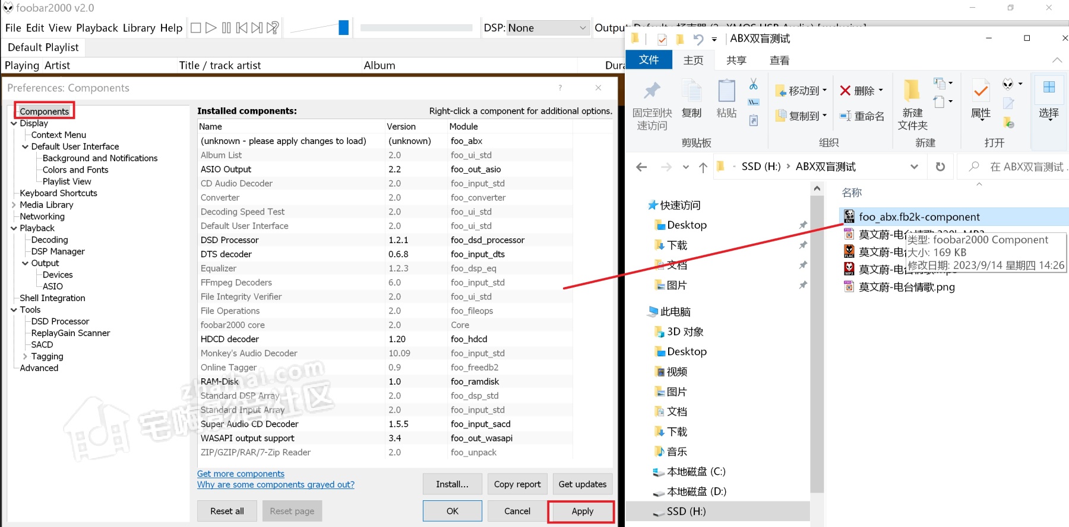Open the Library menu

click(x=139, y=28)
